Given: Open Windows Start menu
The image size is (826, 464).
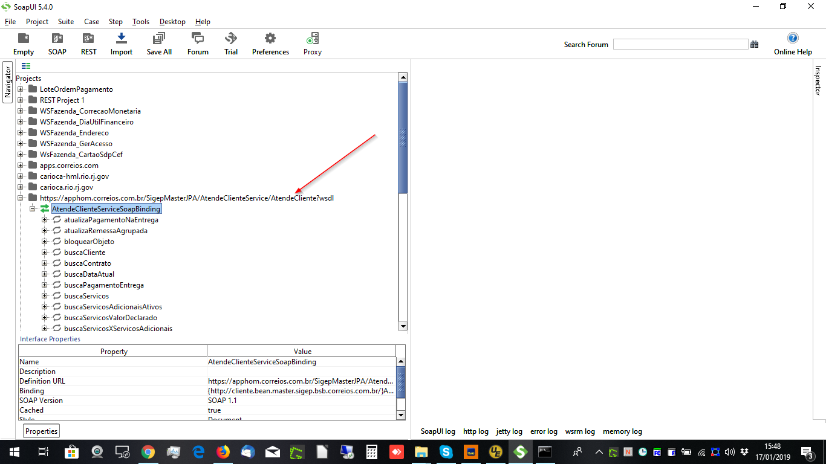Looking at the screenshot, I should pyautogui.click(x=14, y=452).
